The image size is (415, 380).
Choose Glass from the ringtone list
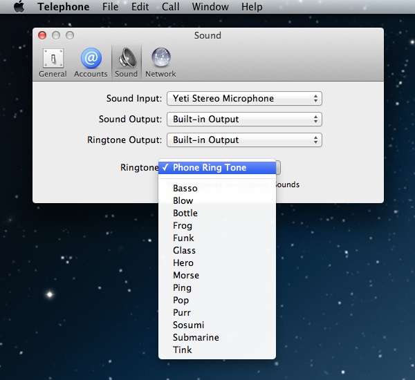click(x=217, y=250)
